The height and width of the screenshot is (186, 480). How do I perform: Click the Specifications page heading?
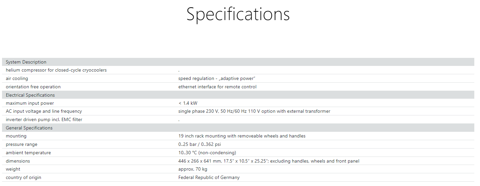tap(238, 15)
